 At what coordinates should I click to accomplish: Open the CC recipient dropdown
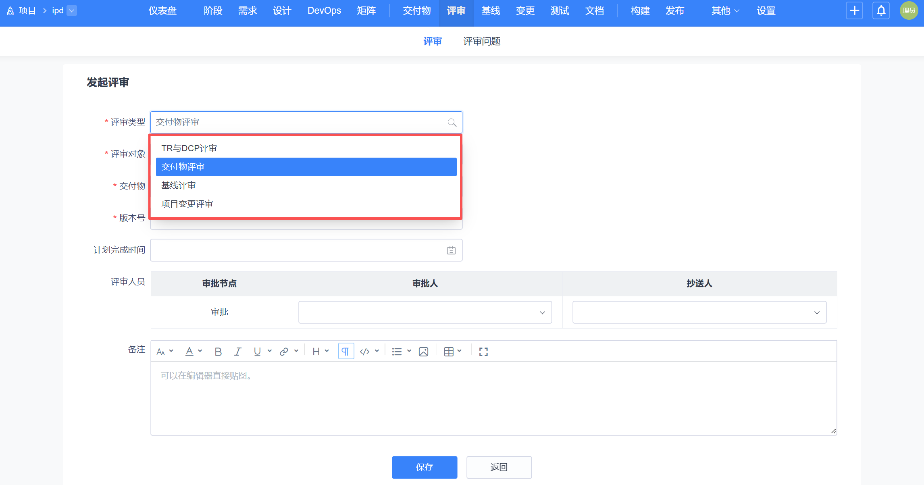point(699,312)
